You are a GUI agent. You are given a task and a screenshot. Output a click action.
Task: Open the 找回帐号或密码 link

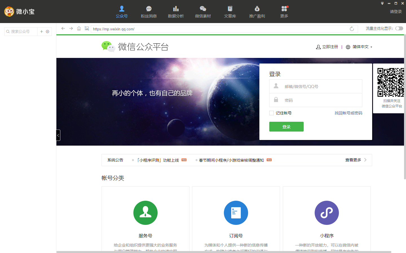[348, 113]
